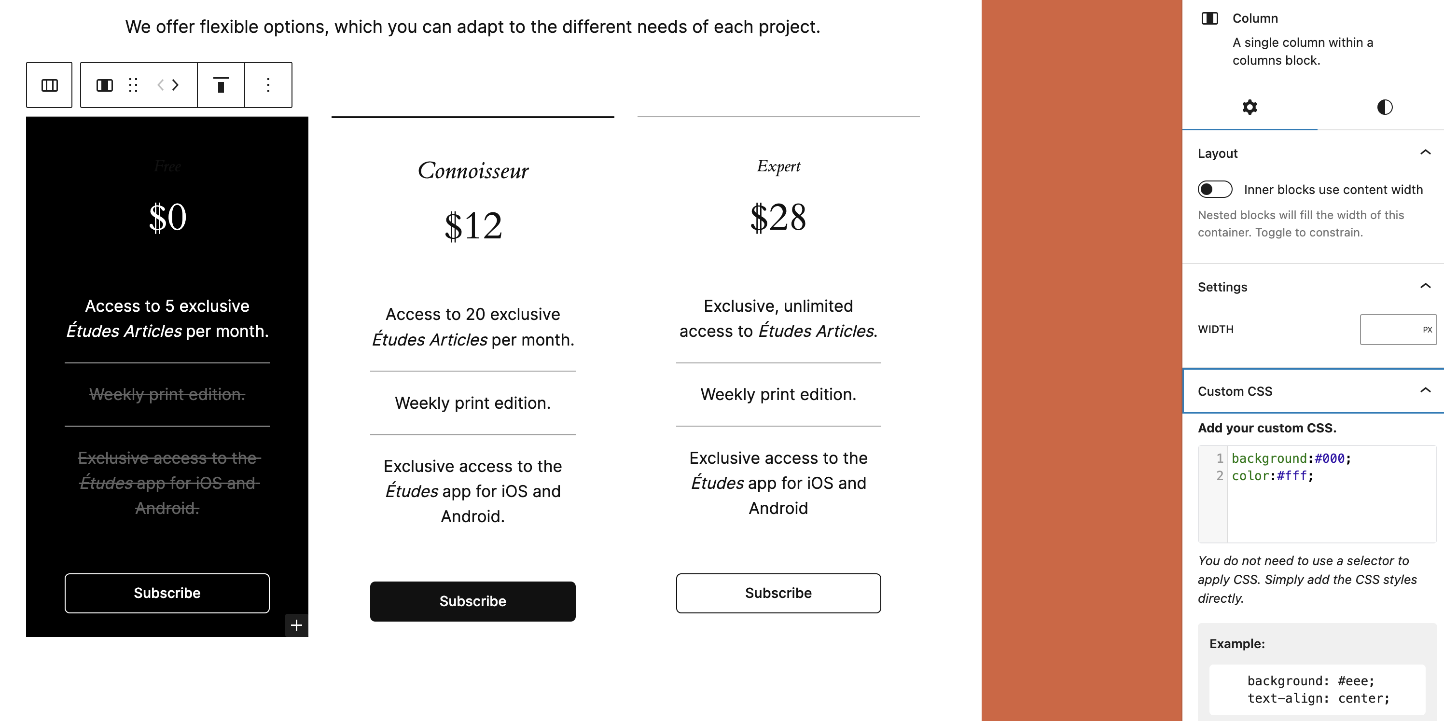Viewport: 1444px width, 721px height.
Task: Click Subscribe in the Free column
Action: [167, 593]
